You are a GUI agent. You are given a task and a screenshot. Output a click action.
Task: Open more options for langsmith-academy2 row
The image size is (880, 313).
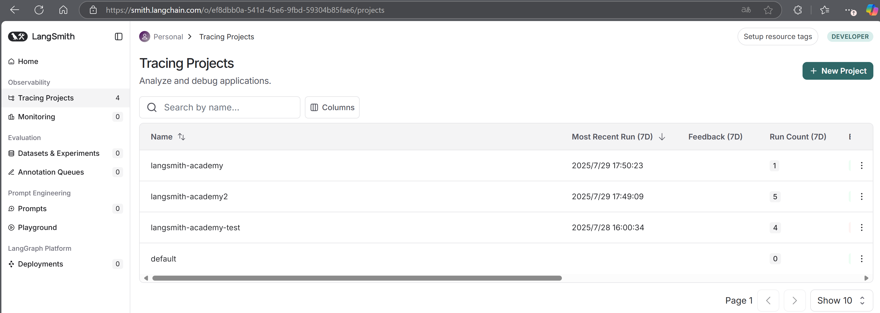tap(861, 197)
